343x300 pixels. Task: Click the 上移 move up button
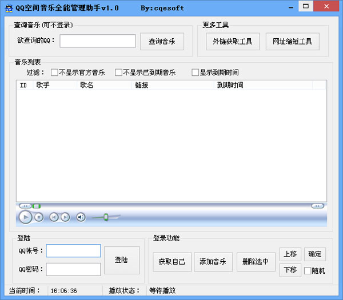290,254
